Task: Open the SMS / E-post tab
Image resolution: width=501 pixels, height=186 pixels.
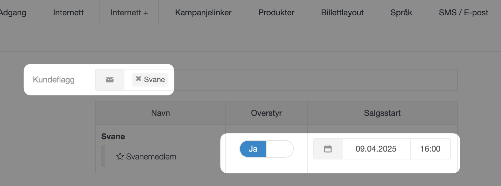Action: [x=464, y=13]
